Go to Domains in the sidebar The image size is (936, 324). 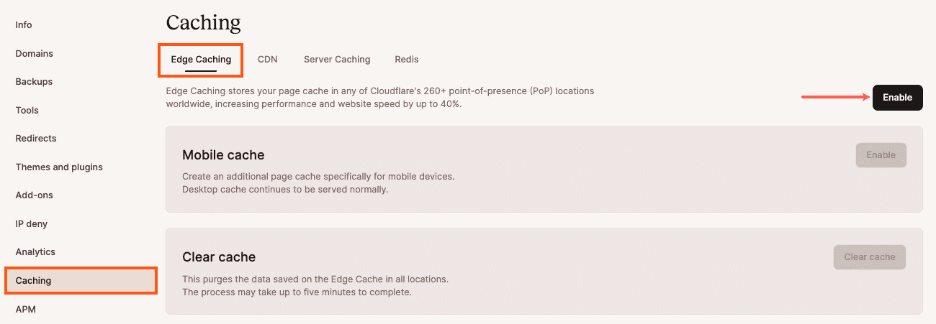pyautogui.click(x=34, y=53)
